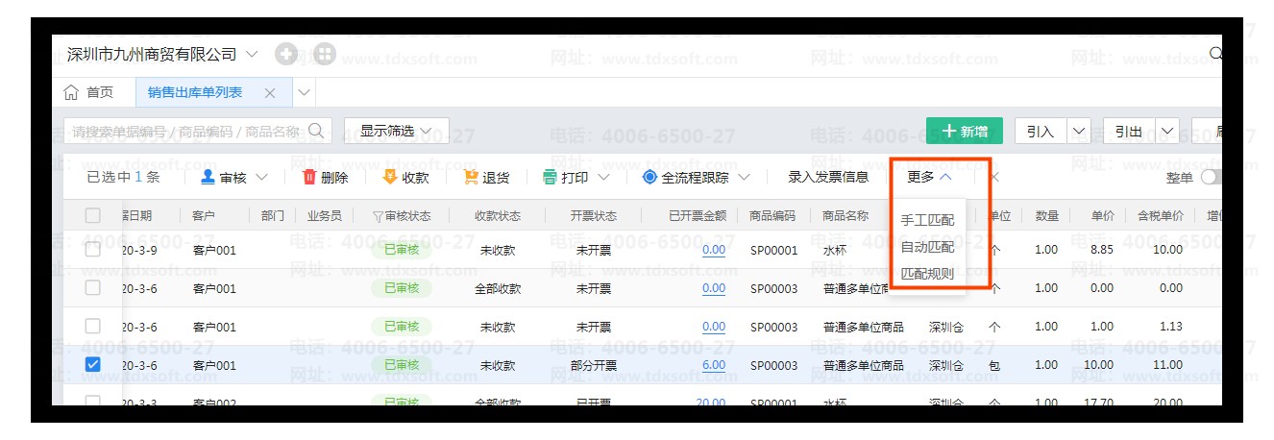1274x440 pixels.
Task: Expand the dropdown arrow next to 引入
Action: 1079,132
